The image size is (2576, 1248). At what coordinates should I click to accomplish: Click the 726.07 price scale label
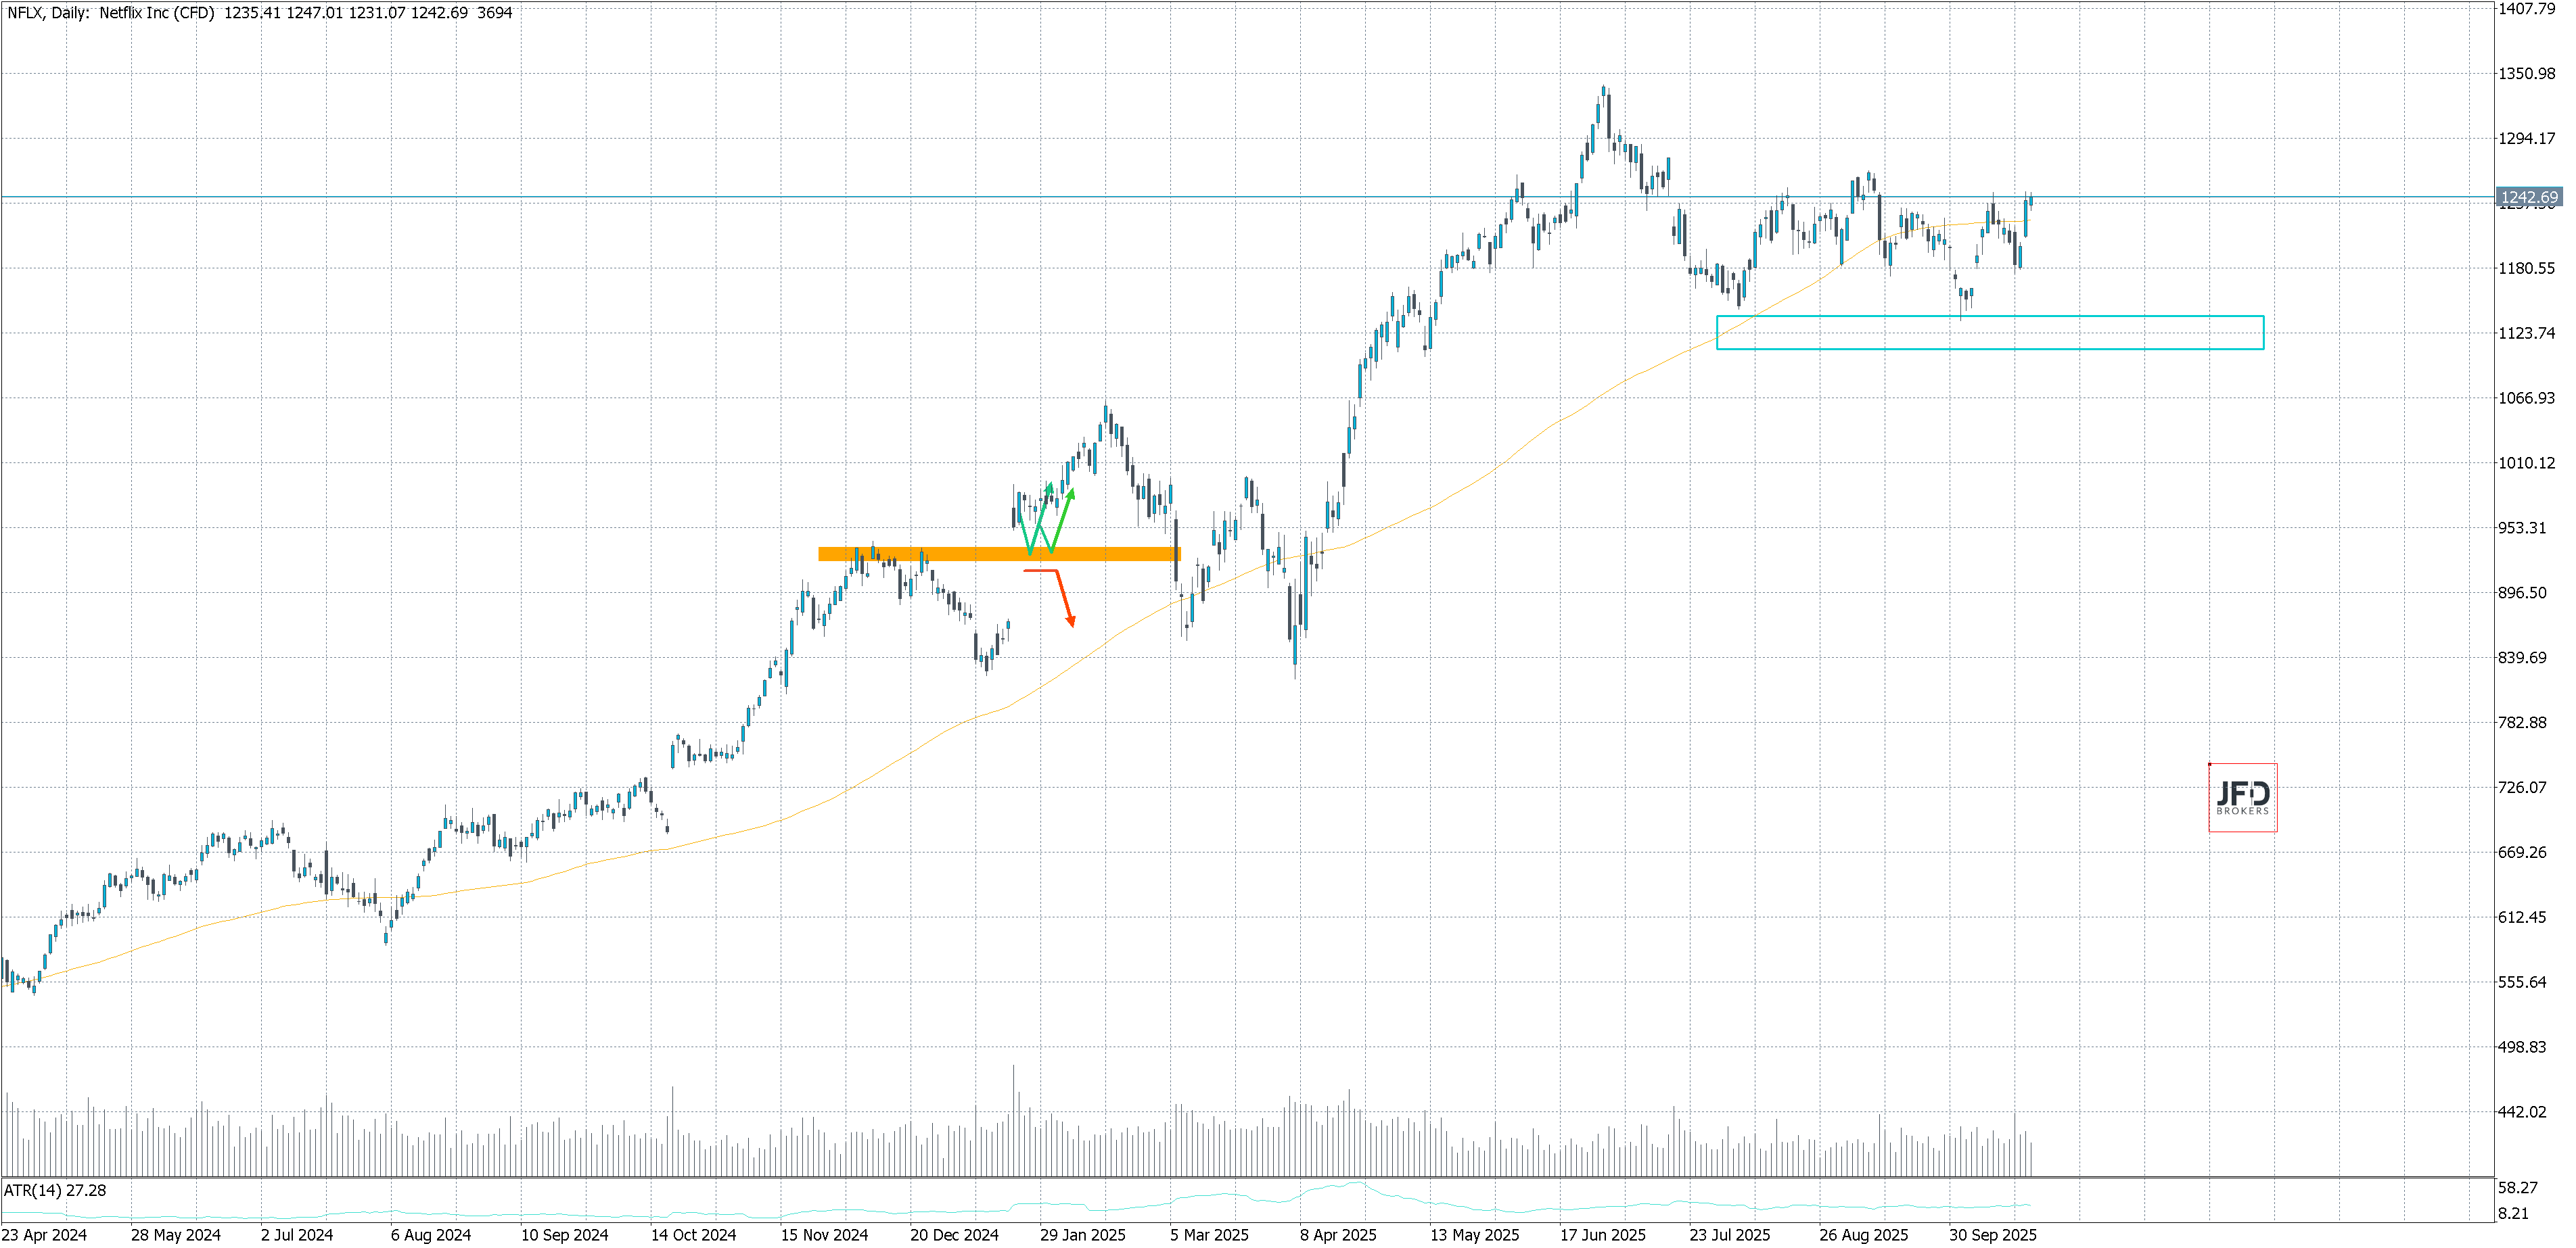click(2522, 788)
